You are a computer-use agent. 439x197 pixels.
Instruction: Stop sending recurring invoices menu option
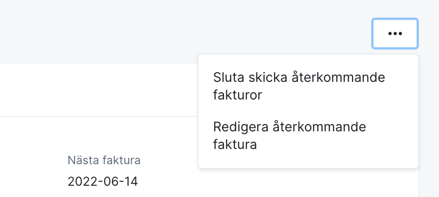299,86
